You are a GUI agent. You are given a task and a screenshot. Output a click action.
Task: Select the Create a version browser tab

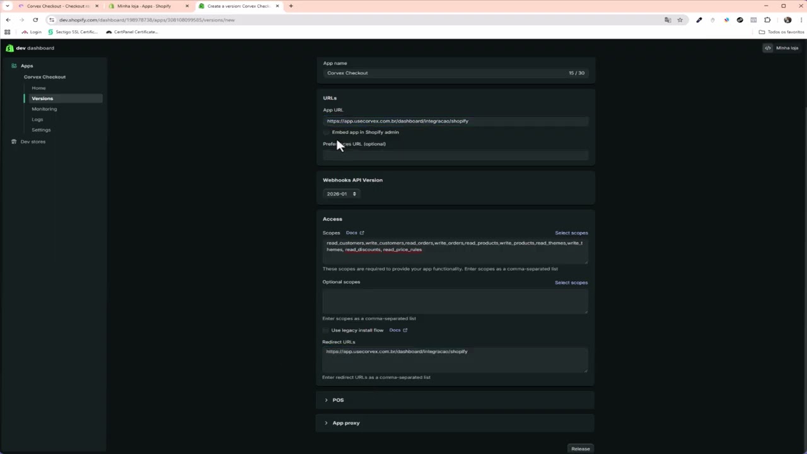pos(238,6)
